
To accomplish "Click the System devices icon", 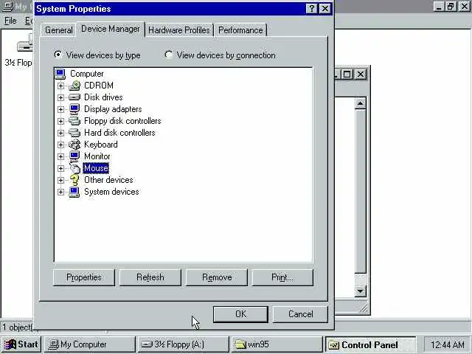I will [x=74, y=192].
